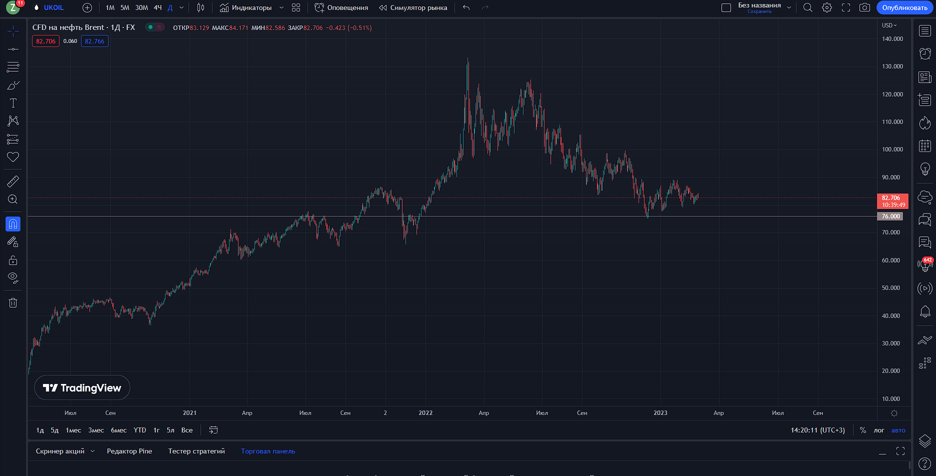Click the Zoom In tool
936x476 pixels.
[x=13, y=199]
